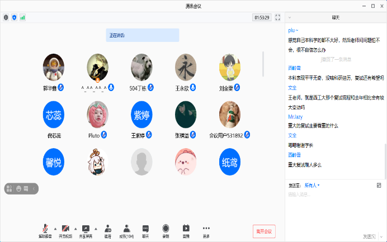Enter fullscreen using top-right expand icon
387x242 pixels.
277,17
